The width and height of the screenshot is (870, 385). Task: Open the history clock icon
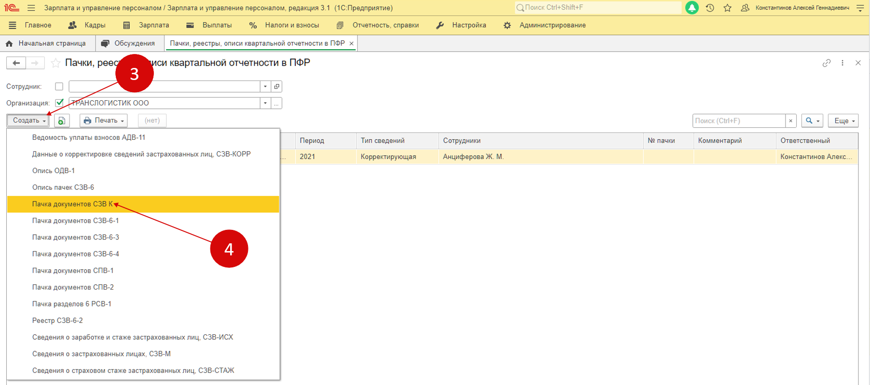click(710, 8)
